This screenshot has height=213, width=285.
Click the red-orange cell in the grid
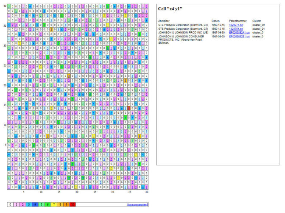click(x=129, y=109)
